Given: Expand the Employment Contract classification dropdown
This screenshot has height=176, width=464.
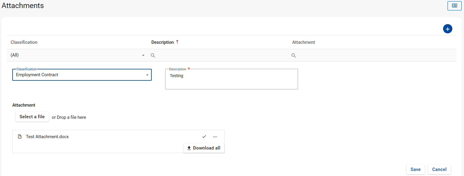Looking at the screenshot, I should point(147,75).
